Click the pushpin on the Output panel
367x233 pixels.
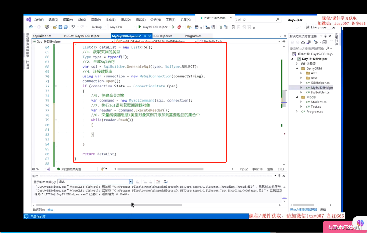(279, 176)
